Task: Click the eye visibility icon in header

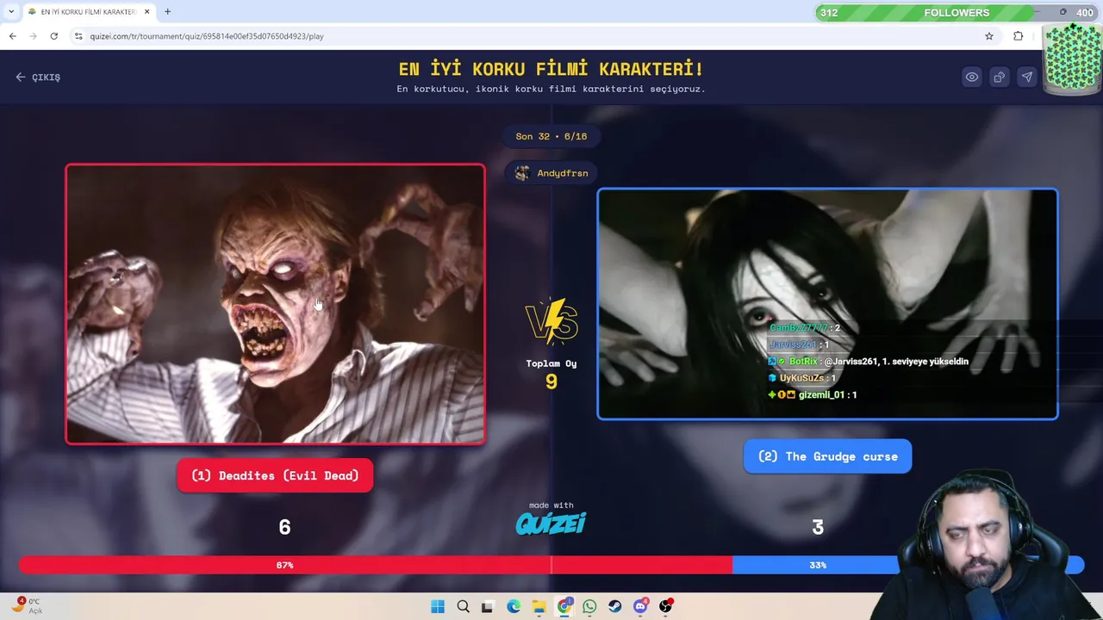Action: (x=972, y=77)
